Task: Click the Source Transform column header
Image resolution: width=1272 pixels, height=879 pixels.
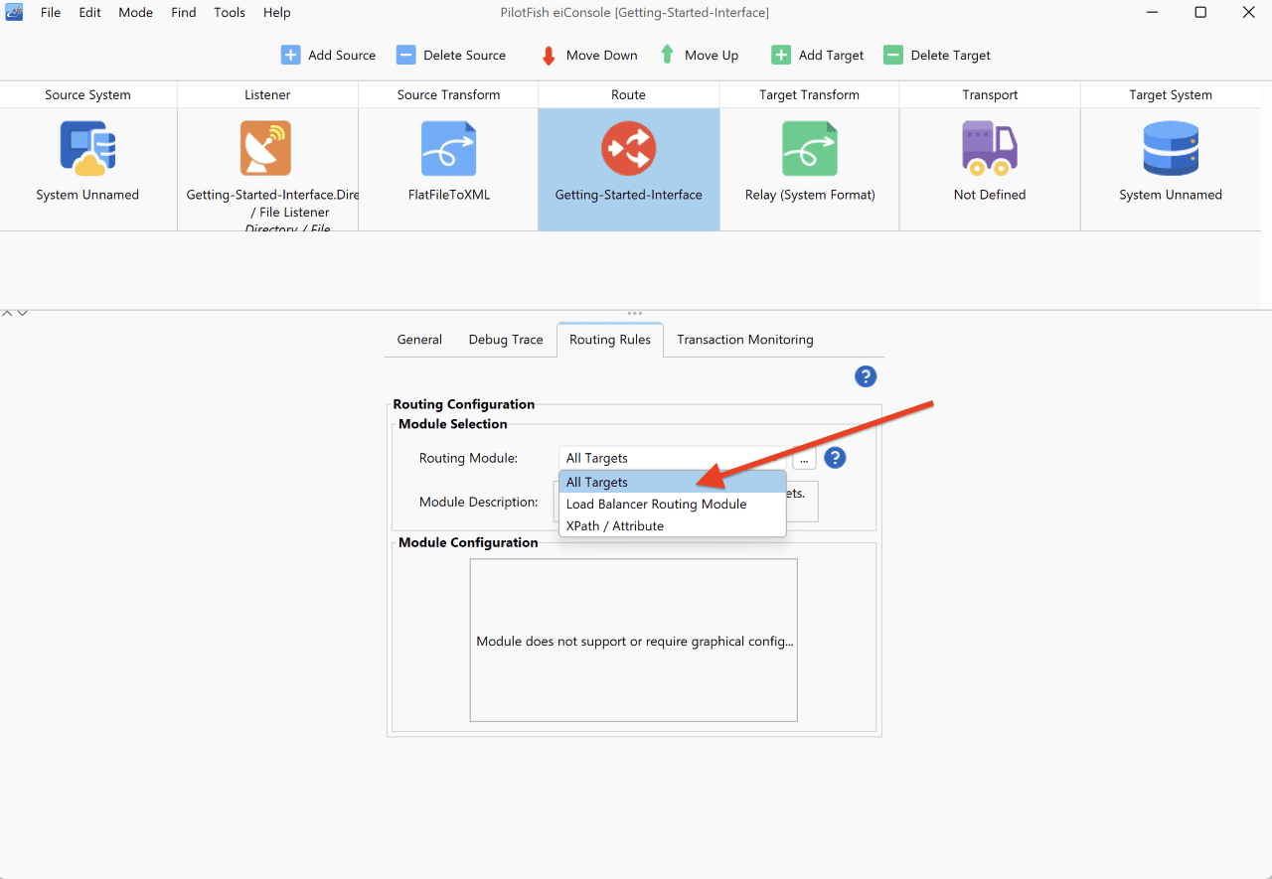Action: tap(448, 94)
